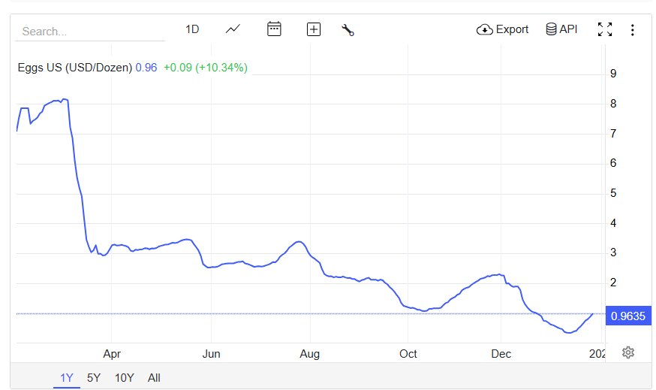Open the calendar date range picker
The width and height of the screenshot is (656, 390).
point(274,29)
